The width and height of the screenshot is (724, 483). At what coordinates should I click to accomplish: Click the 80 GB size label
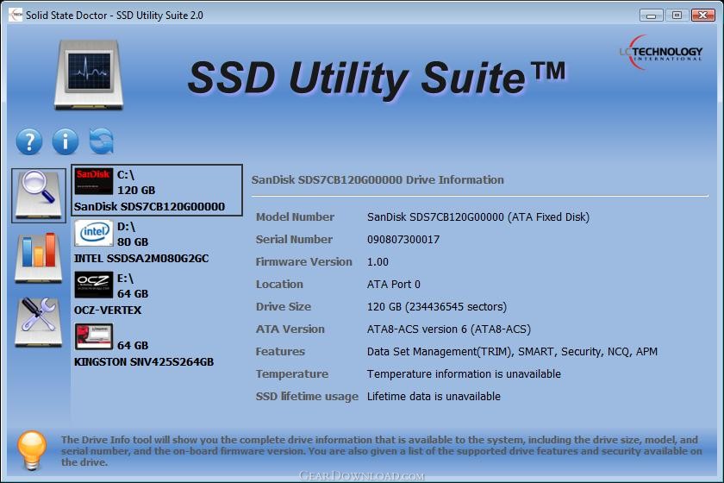coord(133,242)
